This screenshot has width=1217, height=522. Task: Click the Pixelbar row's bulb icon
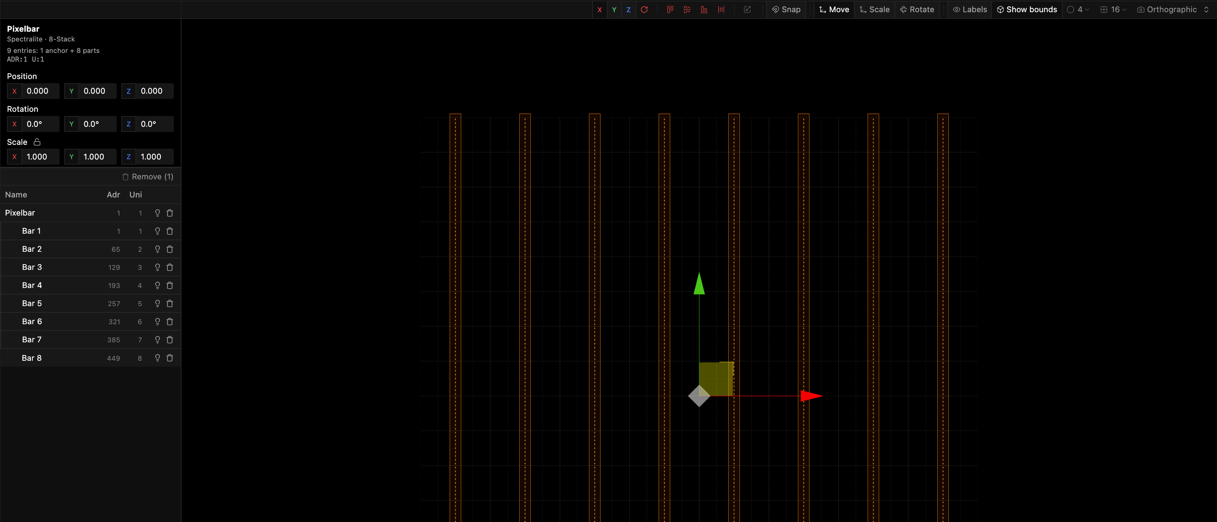[157, 213]
